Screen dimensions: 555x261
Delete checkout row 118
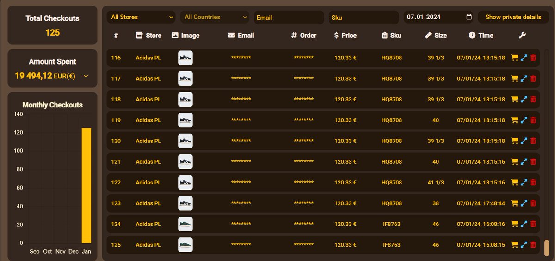(533, 99)
